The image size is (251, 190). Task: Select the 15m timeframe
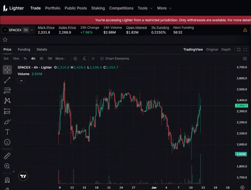click(x=16, y=59)
